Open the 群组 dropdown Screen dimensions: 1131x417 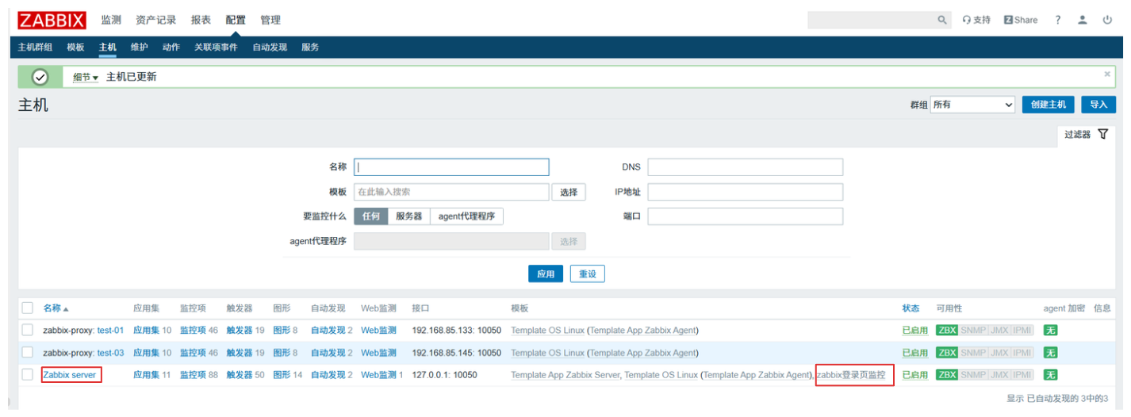(972, 105)
